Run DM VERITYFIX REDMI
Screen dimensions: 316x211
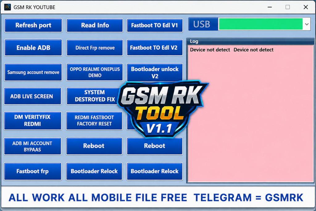tap(32, 120)
